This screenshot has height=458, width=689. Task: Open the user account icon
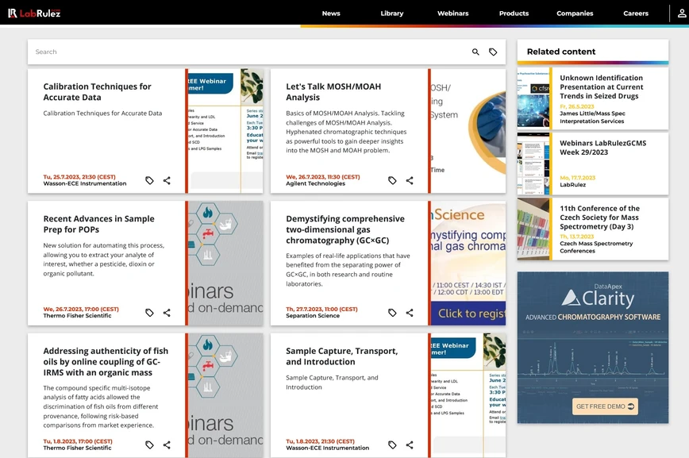click(682, 13)
